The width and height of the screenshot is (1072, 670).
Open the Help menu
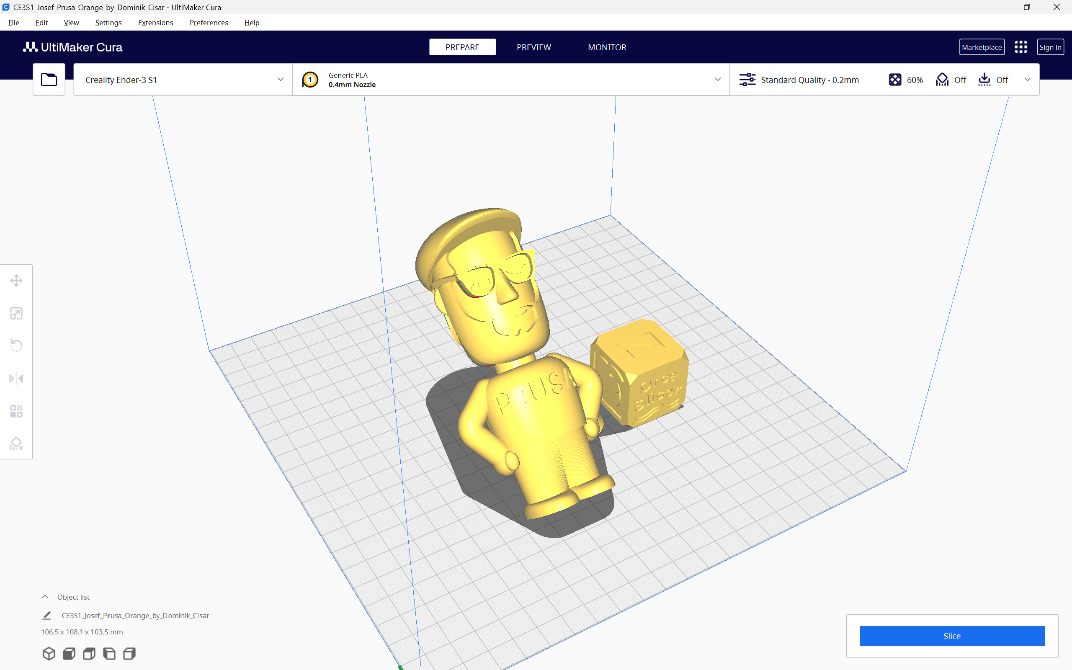(x=252, y=23)
